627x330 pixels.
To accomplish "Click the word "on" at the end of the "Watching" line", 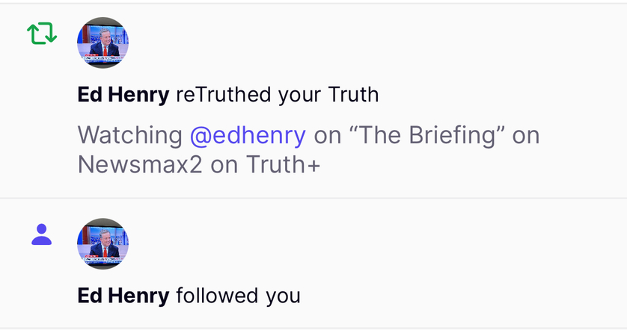I will click(x=526, y=136).
